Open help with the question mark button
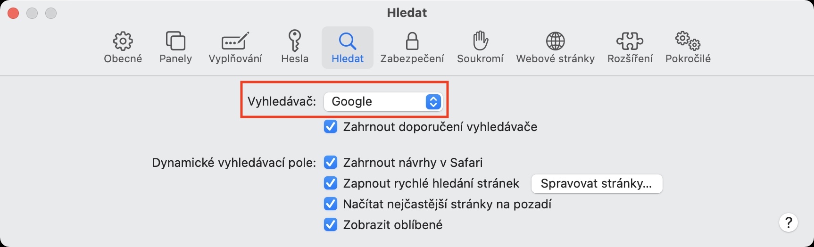 point(788,222)
